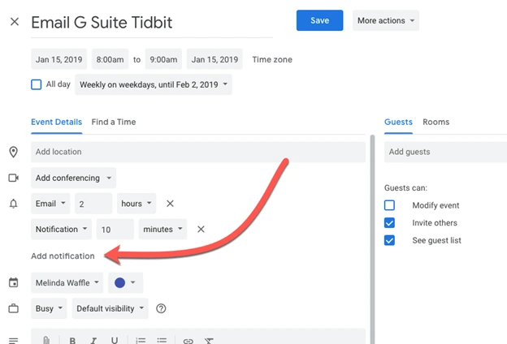Change the 9:00am end time
The image size is (507, 344).
click(163, 59)
